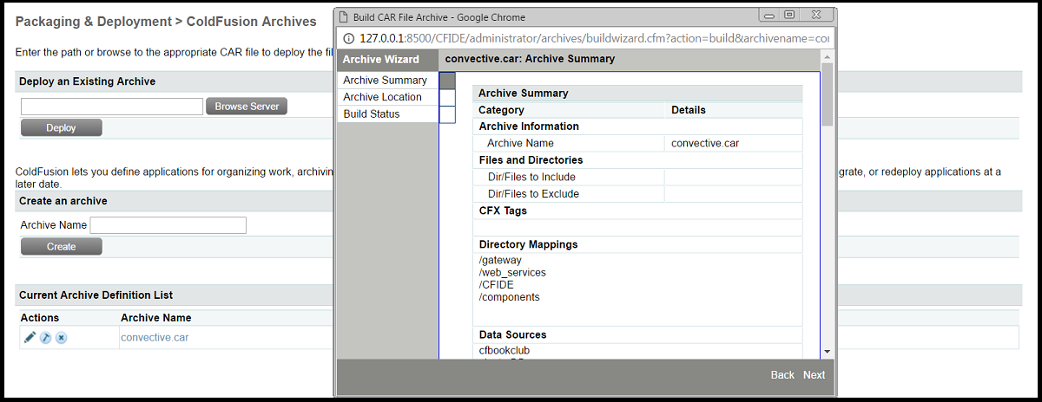Click the Deploy an Existing Archive heading
The width and height of the screenshot is (1042, 402).
click(x=87, y=81)
